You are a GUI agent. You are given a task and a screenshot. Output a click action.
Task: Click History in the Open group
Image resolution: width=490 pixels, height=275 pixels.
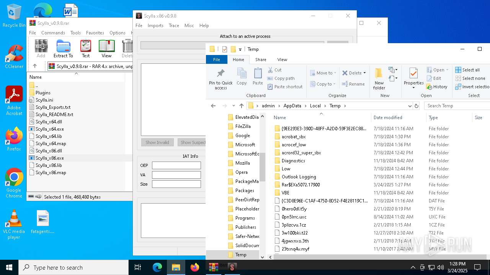[x=437, y=87]
